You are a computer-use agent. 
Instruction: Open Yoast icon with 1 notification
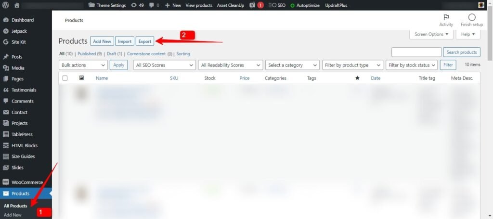point(256,5)
